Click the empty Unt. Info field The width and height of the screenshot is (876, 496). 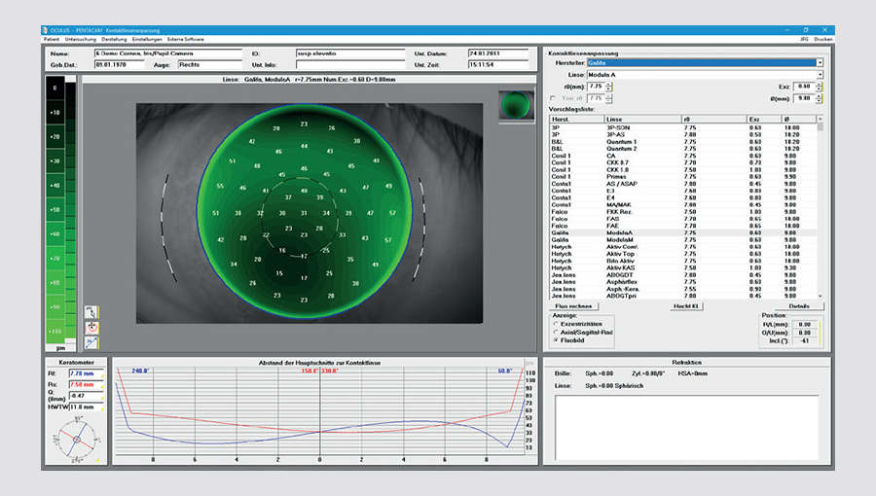pyautogui.click(x=350, y=65)
